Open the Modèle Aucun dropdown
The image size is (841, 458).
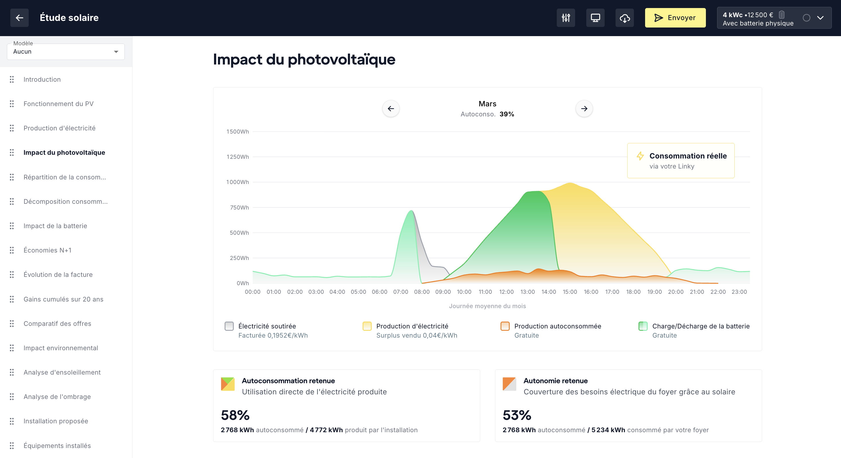(66, 52)
